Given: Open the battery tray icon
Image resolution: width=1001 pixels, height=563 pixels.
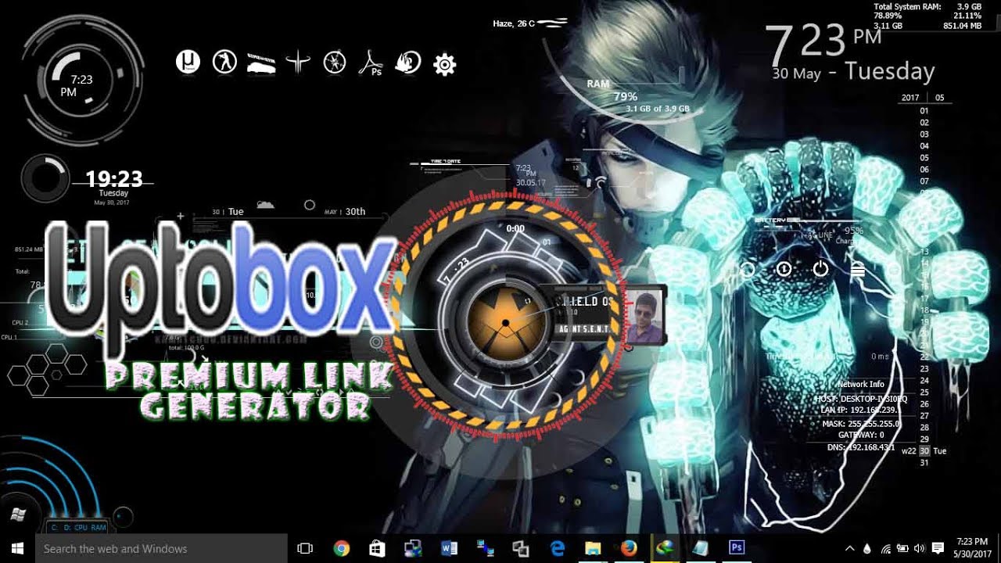Looking at the screenshot, I should pos(902,548).
